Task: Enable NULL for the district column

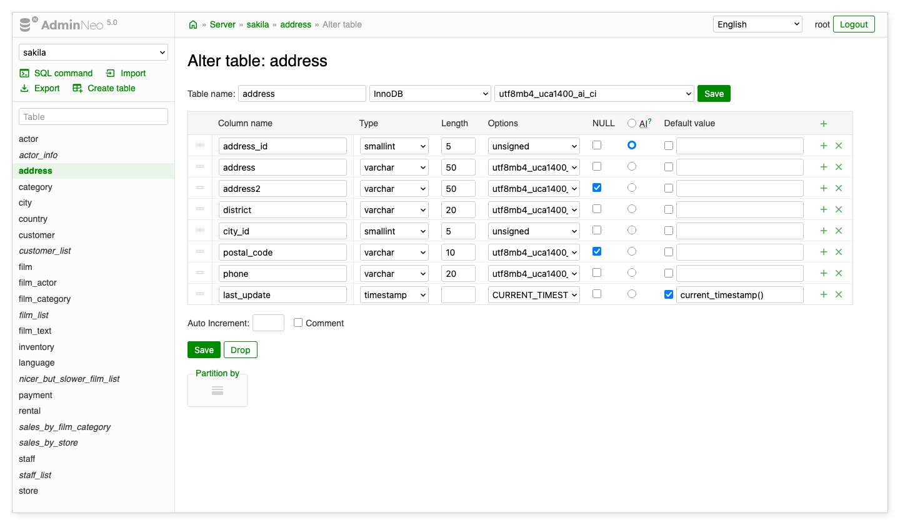Action: (x=597, y=209)
